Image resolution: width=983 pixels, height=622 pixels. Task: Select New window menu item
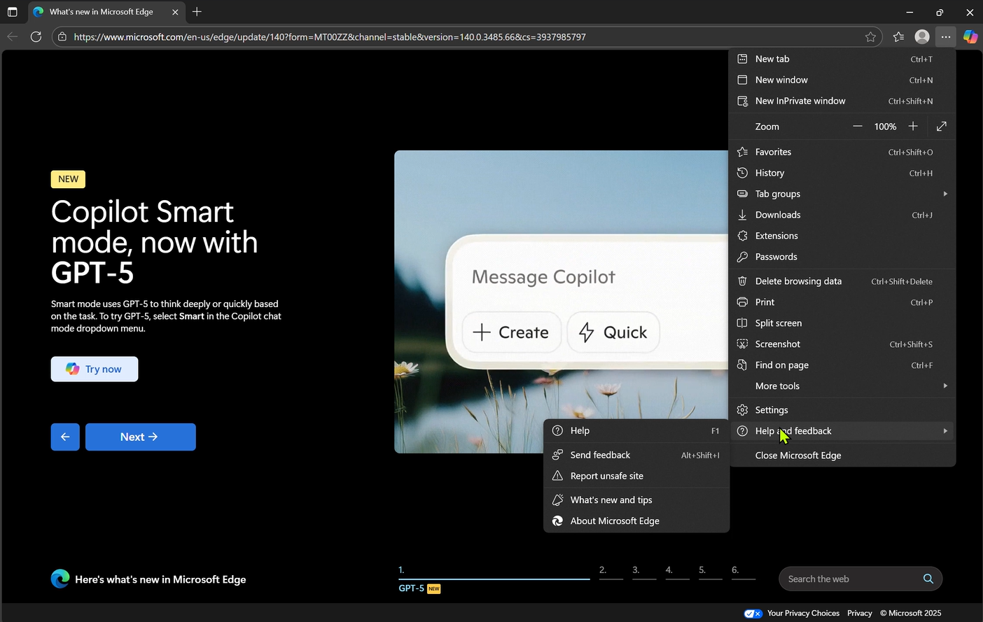click(842, 80)
